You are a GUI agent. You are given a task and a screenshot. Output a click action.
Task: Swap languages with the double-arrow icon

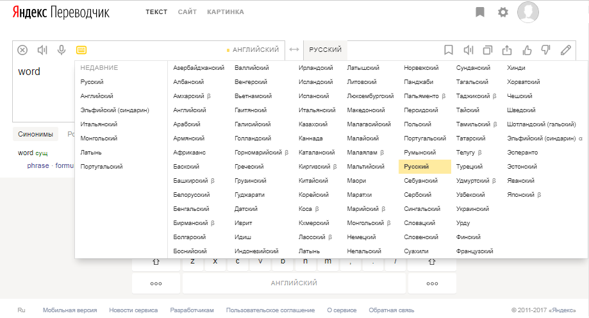(x=294, y=50)
